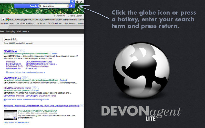
Task: Open the Shopping tab in Google bar
Action: tap(11, 31)
